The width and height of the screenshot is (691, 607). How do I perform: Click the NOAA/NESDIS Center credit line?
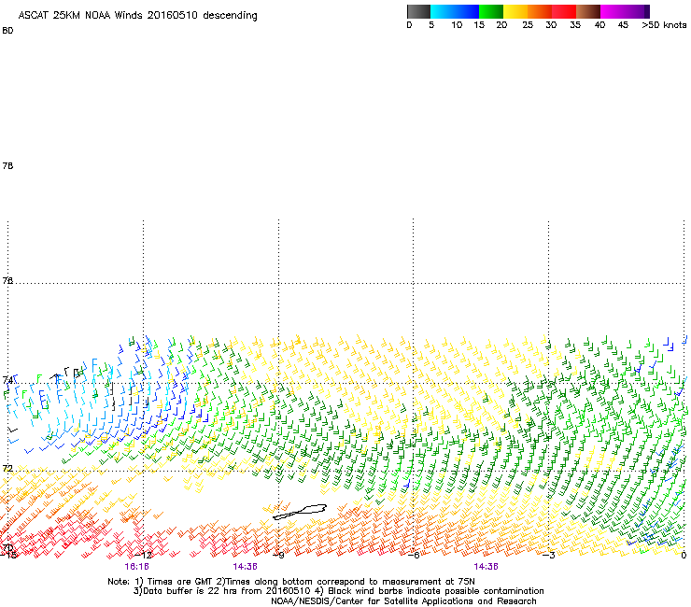click(403, 601)
